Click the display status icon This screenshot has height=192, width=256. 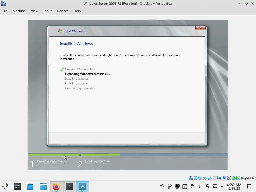click(219, 178)
